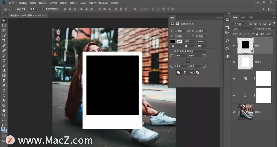Click lock all padlock icon
The image size is (277, 147).
point(257,34)
